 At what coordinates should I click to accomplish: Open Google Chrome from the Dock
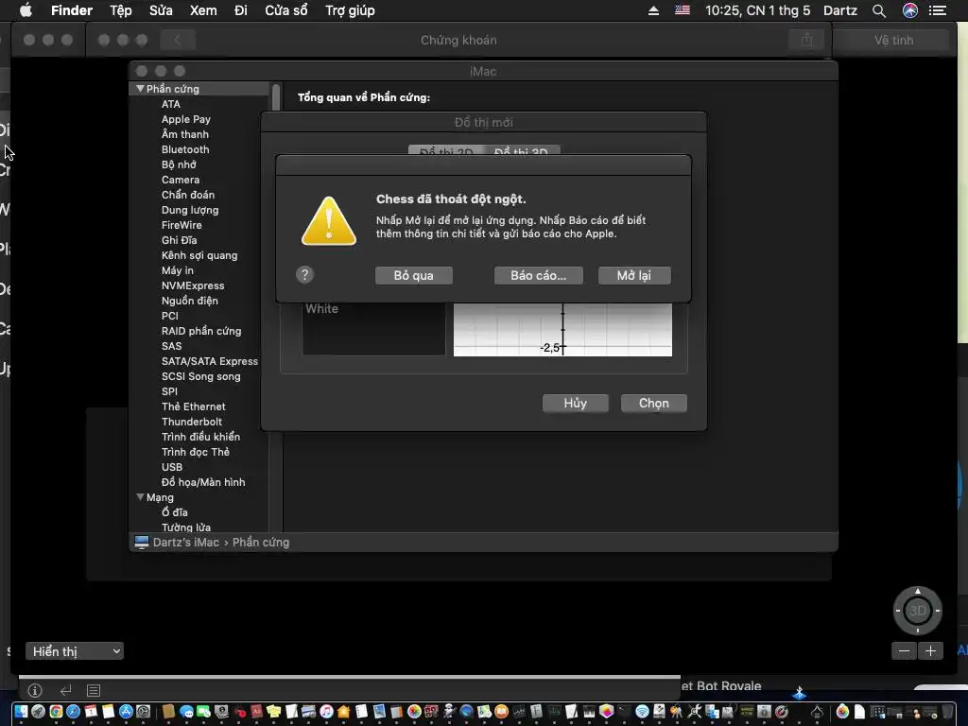56,711
